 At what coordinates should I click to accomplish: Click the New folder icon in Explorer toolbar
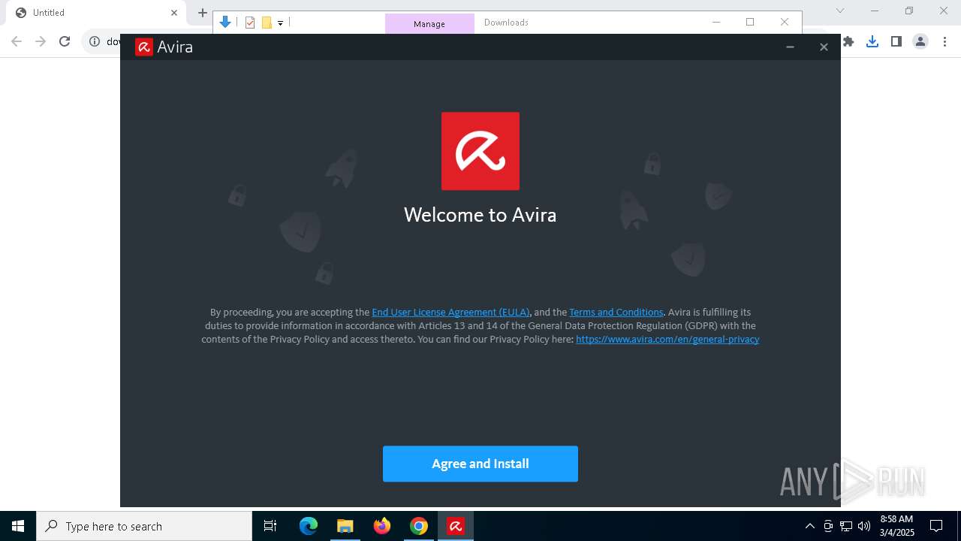tap(267, 23)
